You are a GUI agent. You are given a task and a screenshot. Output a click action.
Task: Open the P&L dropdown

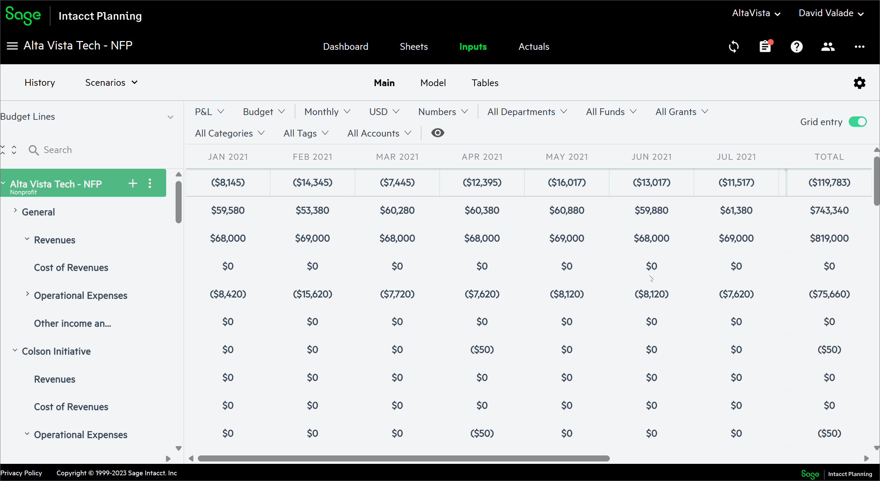pos(209,112)
